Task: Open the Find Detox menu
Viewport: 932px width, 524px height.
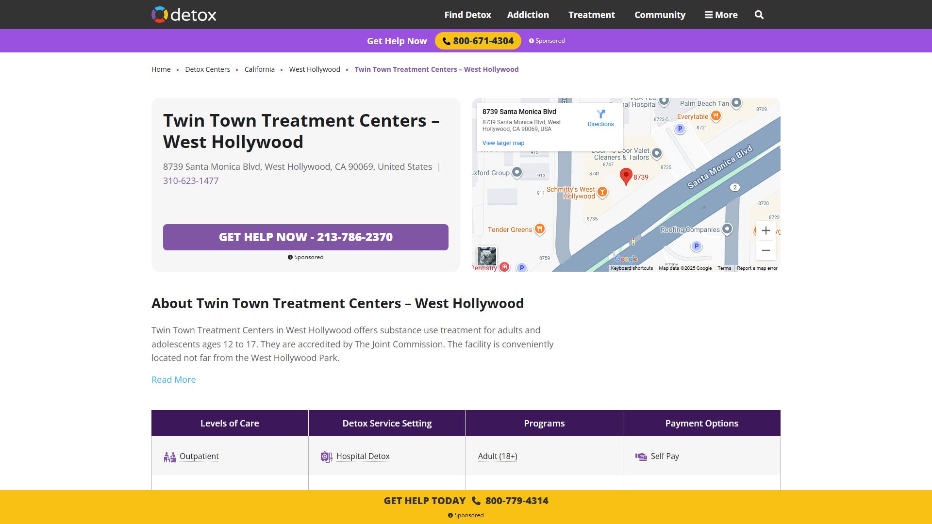Action: [467, 15]
